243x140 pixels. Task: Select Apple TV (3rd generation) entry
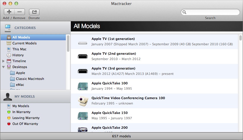113,68
